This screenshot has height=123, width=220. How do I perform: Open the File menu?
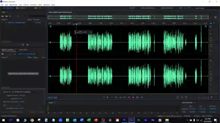click(x=2, y=5)
